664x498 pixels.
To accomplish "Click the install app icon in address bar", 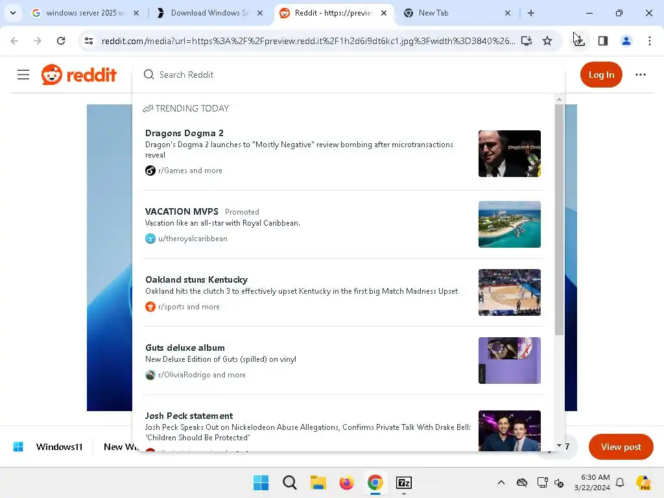I will pos(527,41).
